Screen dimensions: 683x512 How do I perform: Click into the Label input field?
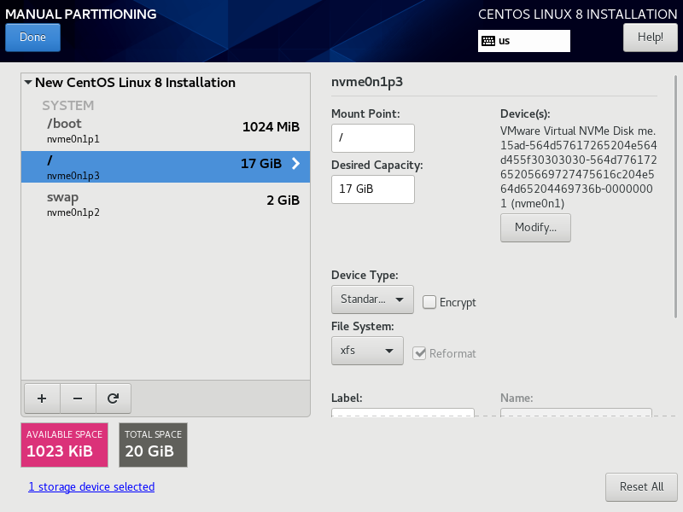click(x=402, y=412)
